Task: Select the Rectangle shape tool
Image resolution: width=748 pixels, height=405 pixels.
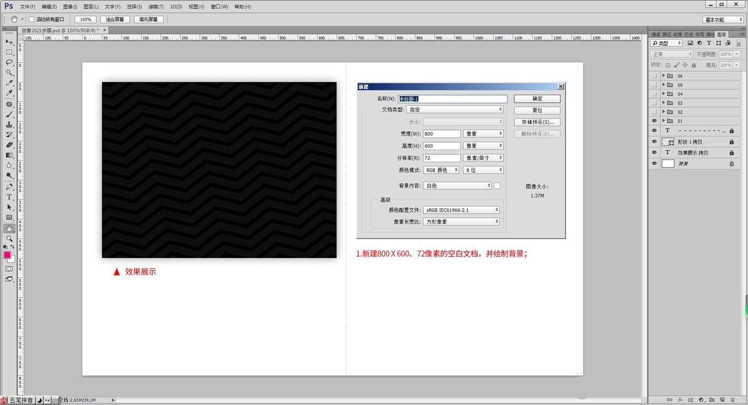Action: (9, 217)
